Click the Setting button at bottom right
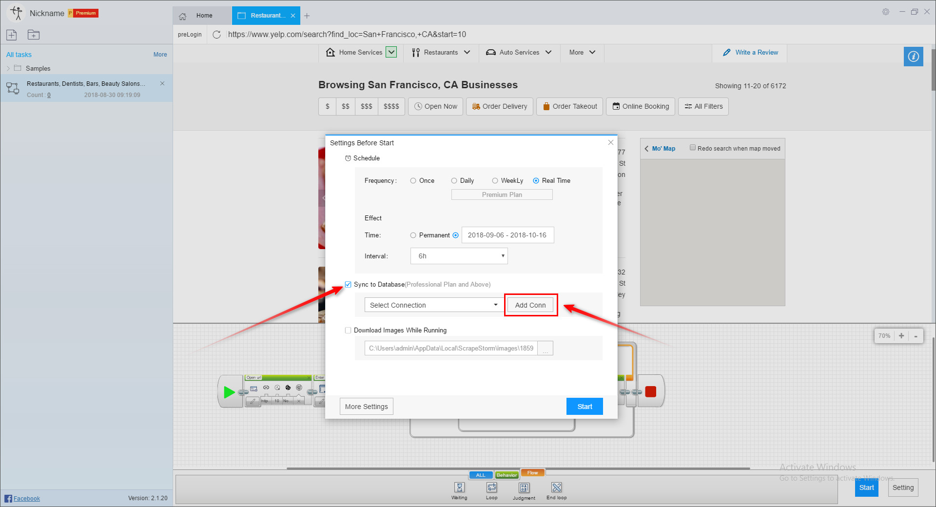Screen dimensions: 936x507 coord(903,487)
